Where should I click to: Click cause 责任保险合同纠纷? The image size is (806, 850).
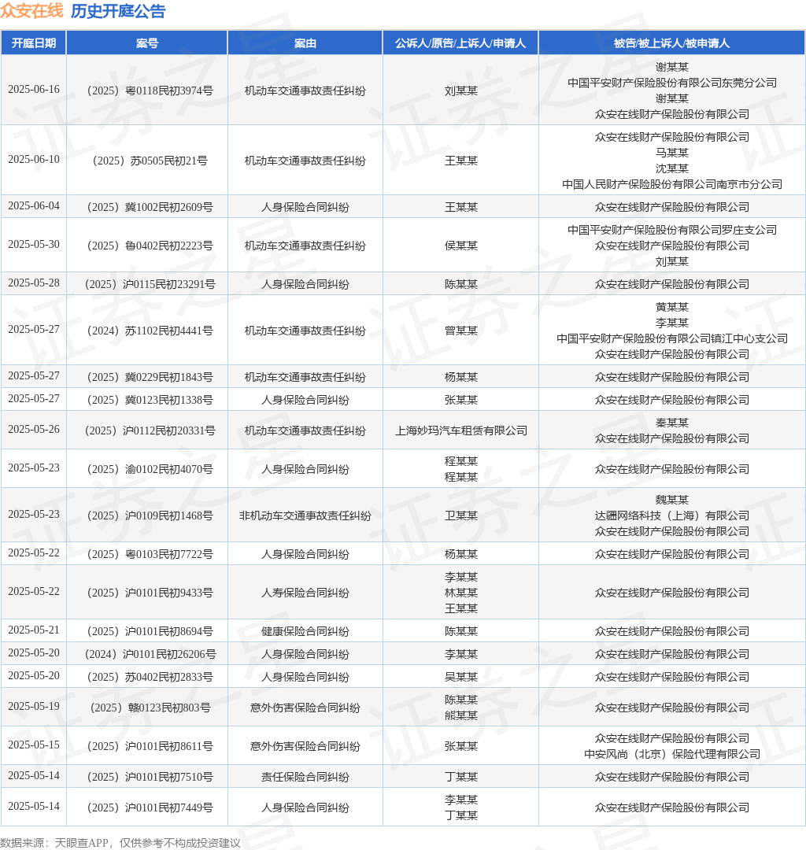pos(305,777)
